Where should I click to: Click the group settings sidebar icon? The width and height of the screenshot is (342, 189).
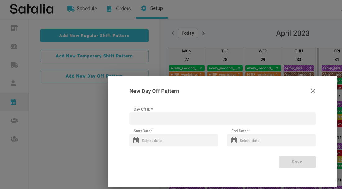pos(14,139)
